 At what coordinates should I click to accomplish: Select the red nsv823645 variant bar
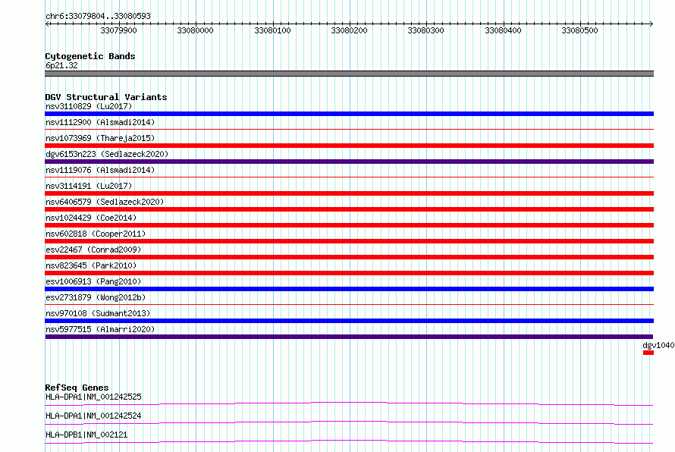point(349,273)
